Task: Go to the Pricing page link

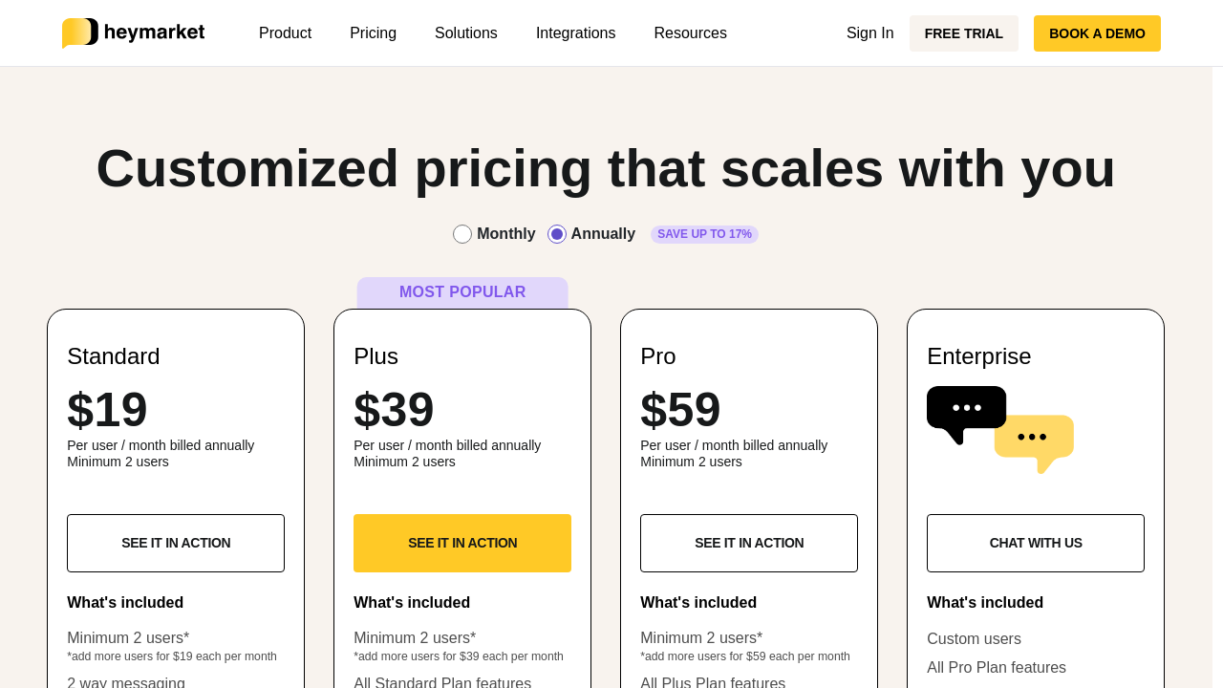Action: tap(373, 33)
